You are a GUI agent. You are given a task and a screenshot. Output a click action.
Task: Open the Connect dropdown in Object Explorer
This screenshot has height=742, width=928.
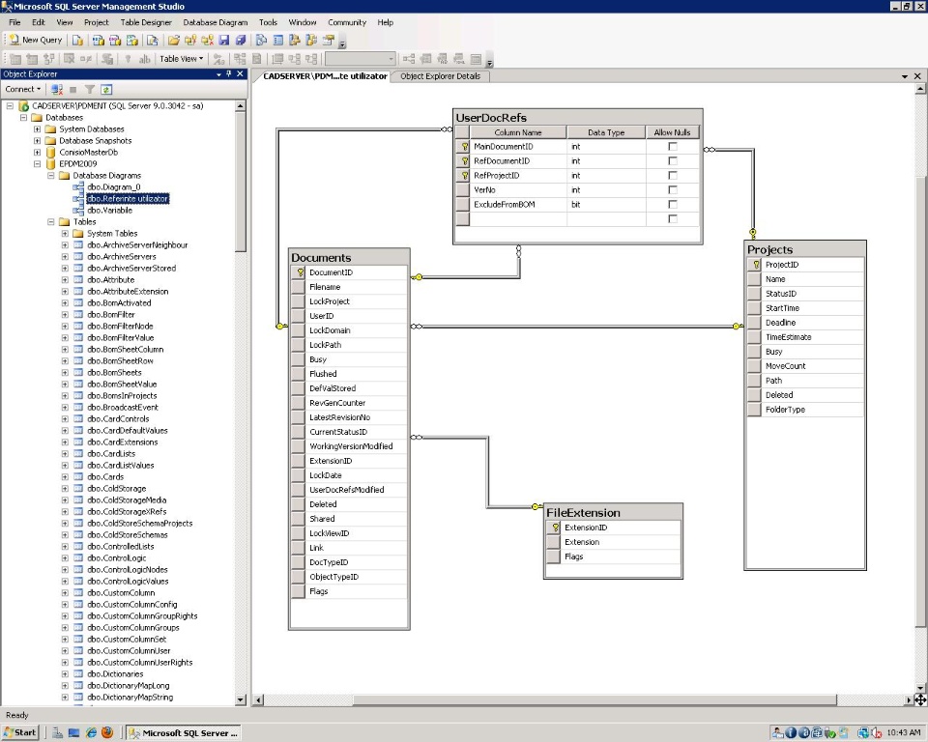click(x=22, y=89)
